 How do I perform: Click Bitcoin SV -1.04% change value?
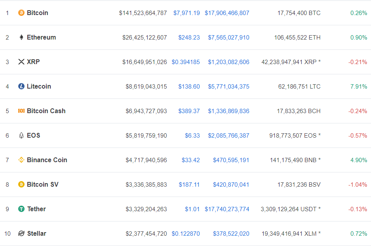pos(358,185)
